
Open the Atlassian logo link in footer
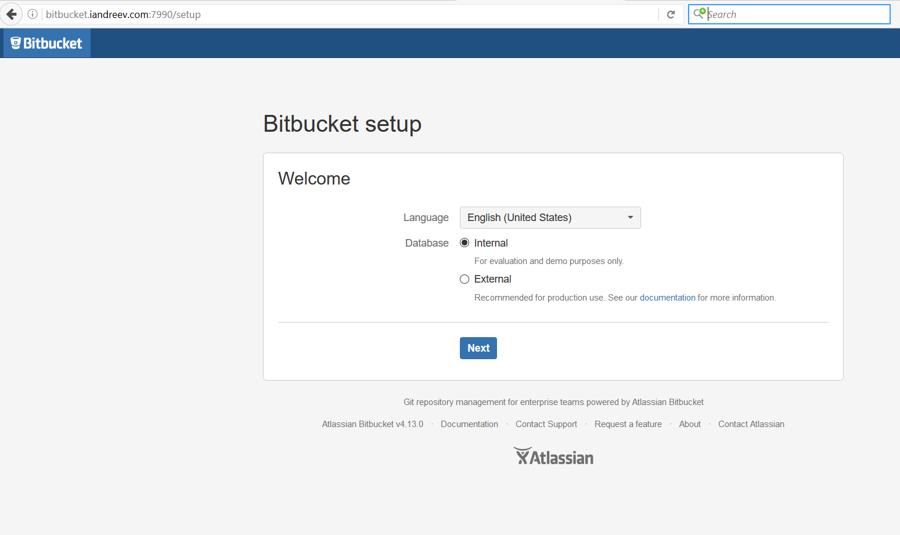(553, 457)
